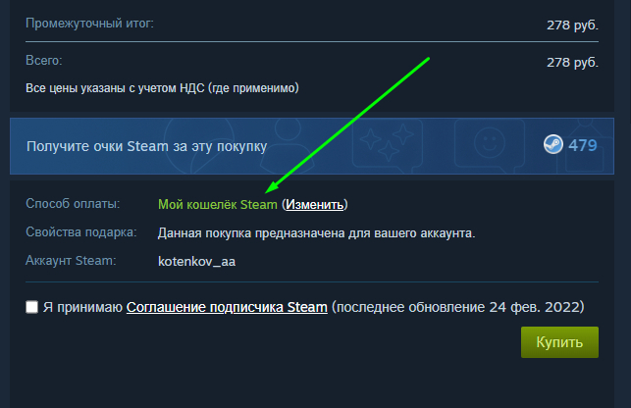The width and height of the screenshot is (631, 408).
Task: Click the "последнее обновление 24 фев. 2022" text
Action: (458, 307)
